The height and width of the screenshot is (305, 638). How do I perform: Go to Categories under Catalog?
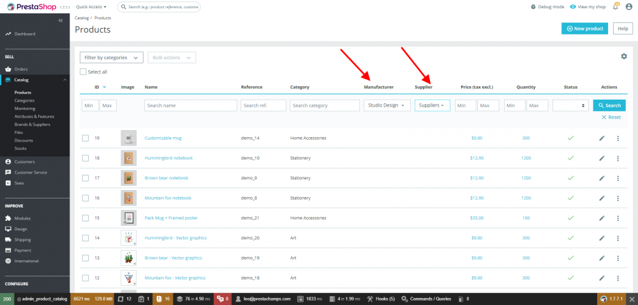pos(24,100)
